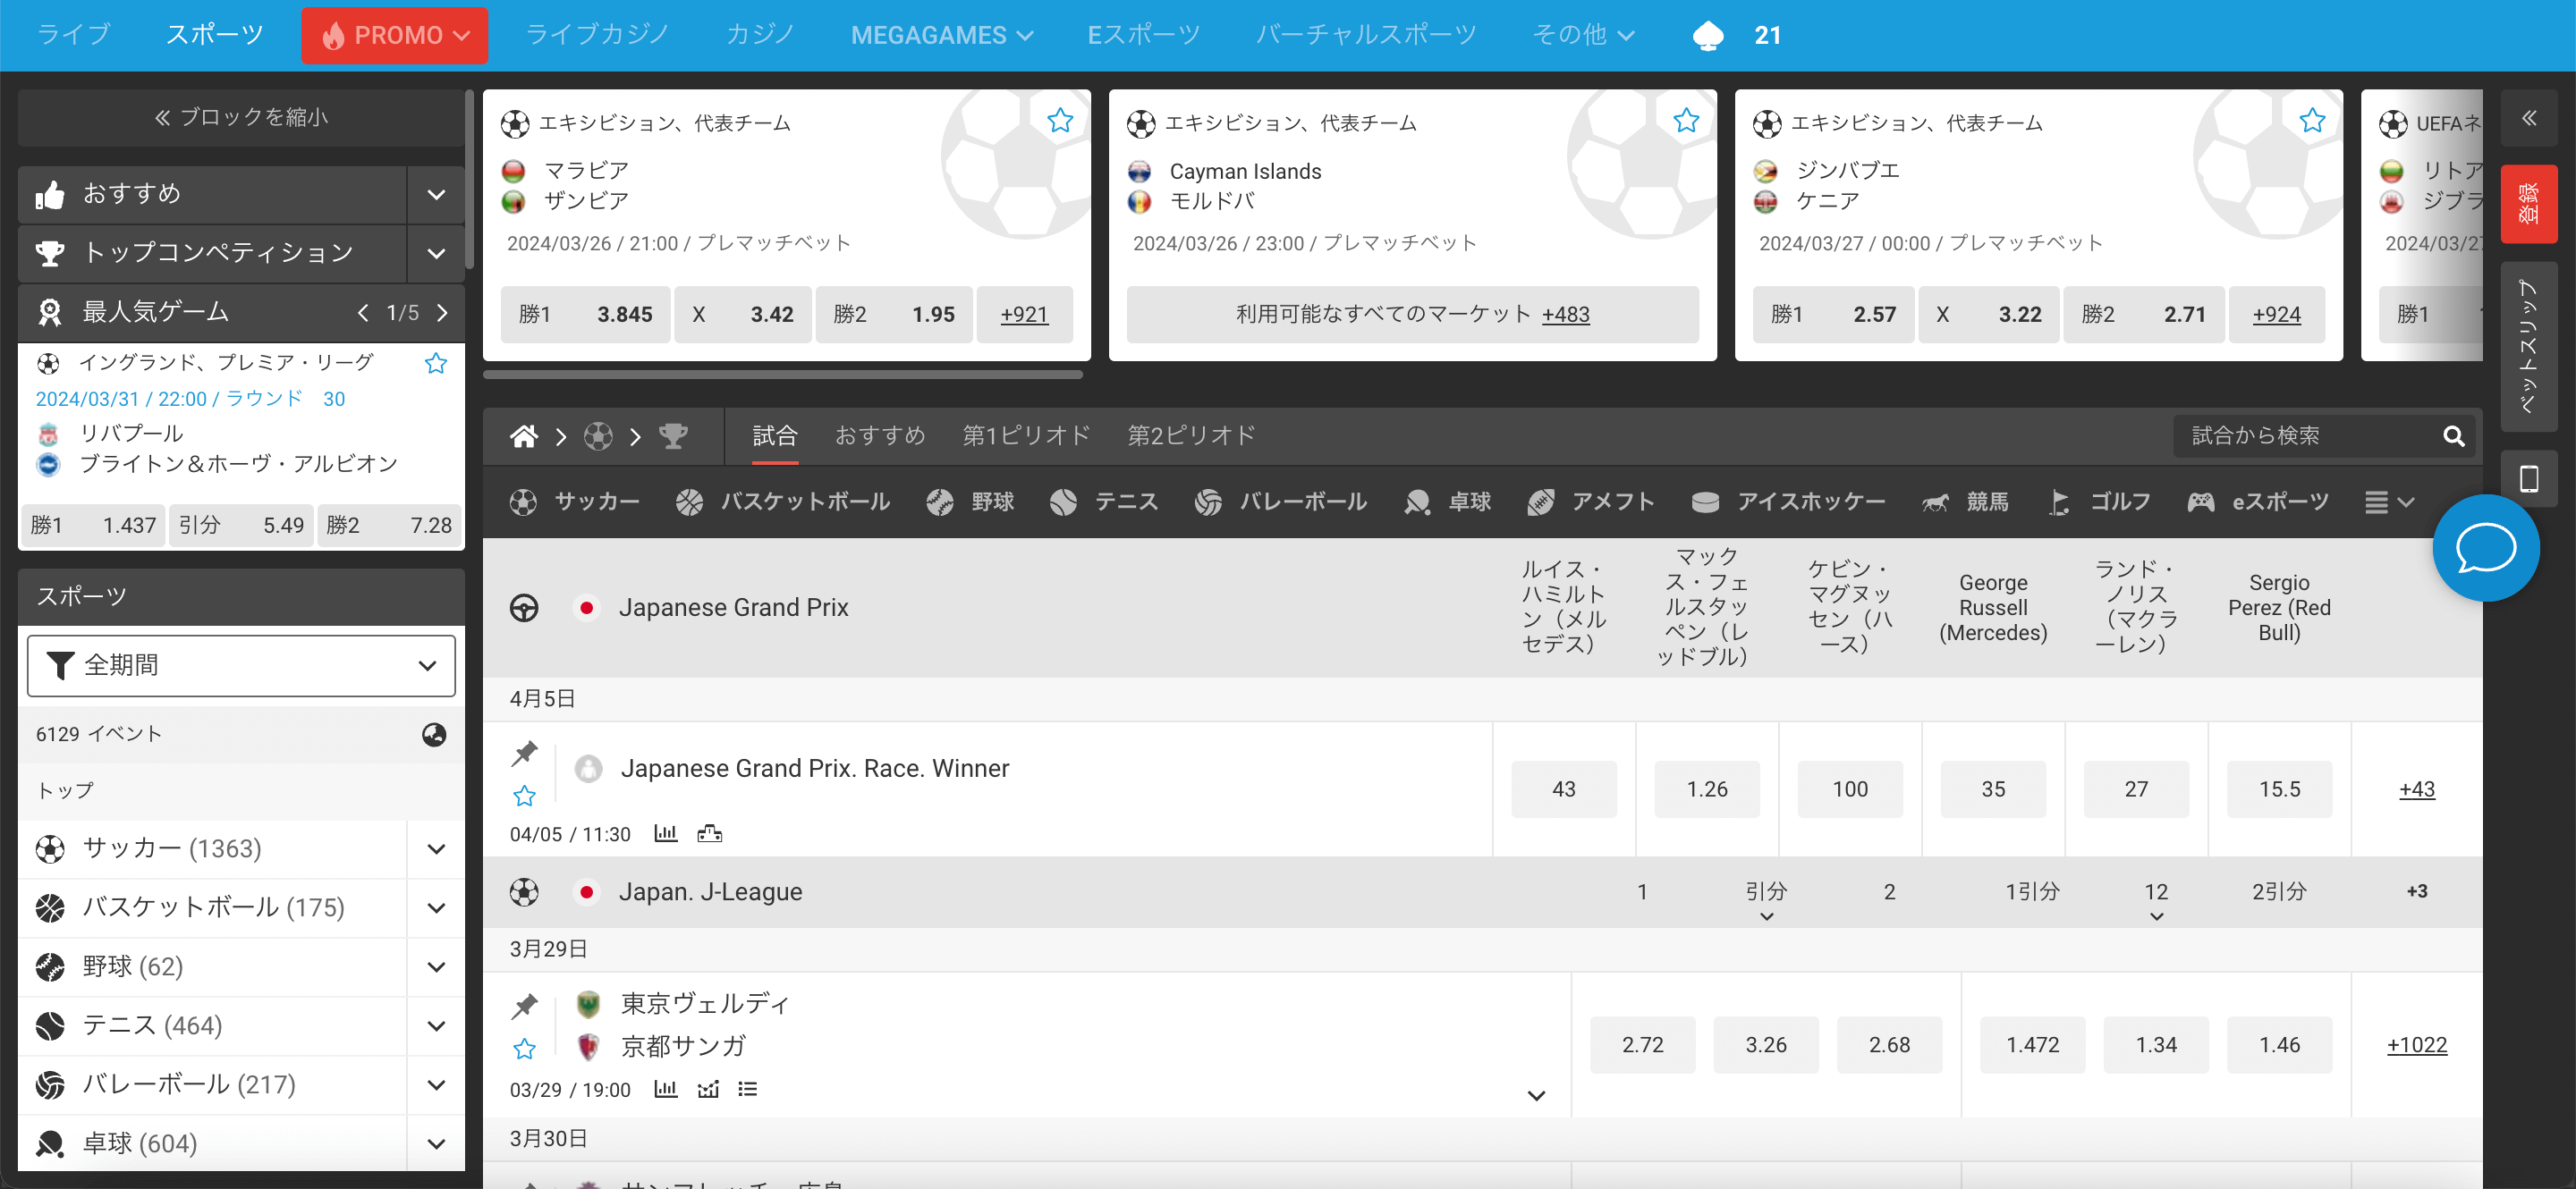Open Eスポーツ in top navigation
This screenshot has height=1189, width=2576.
[x=1143, y=35]
